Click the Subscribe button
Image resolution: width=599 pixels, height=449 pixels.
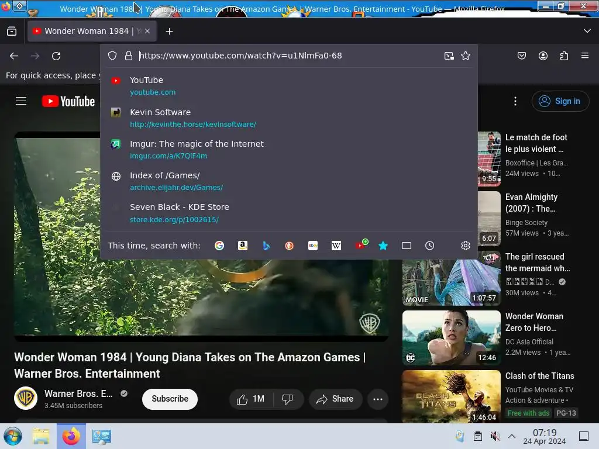pyautogui.click(x=170, y=399)
